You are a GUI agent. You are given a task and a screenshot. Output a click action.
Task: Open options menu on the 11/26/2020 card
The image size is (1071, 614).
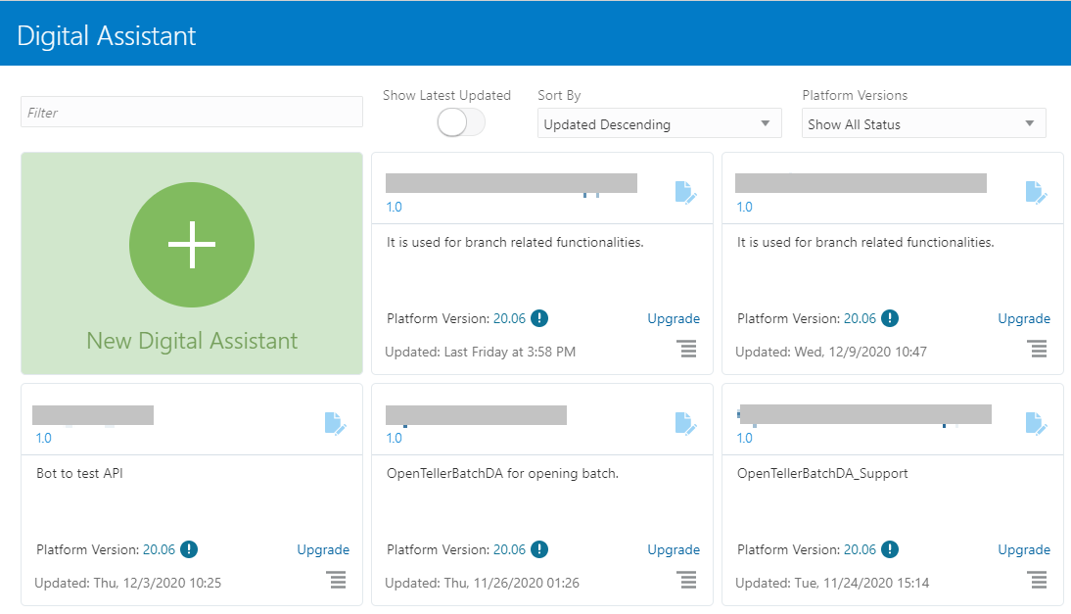point(688,580)
